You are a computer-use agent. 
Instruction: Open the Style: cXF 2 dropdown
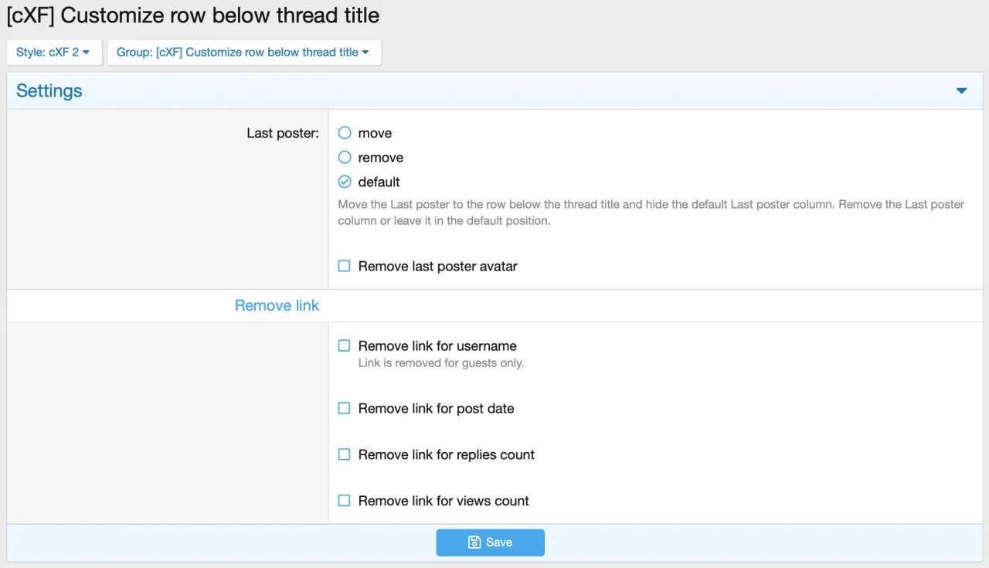click(x=53, y=53)
